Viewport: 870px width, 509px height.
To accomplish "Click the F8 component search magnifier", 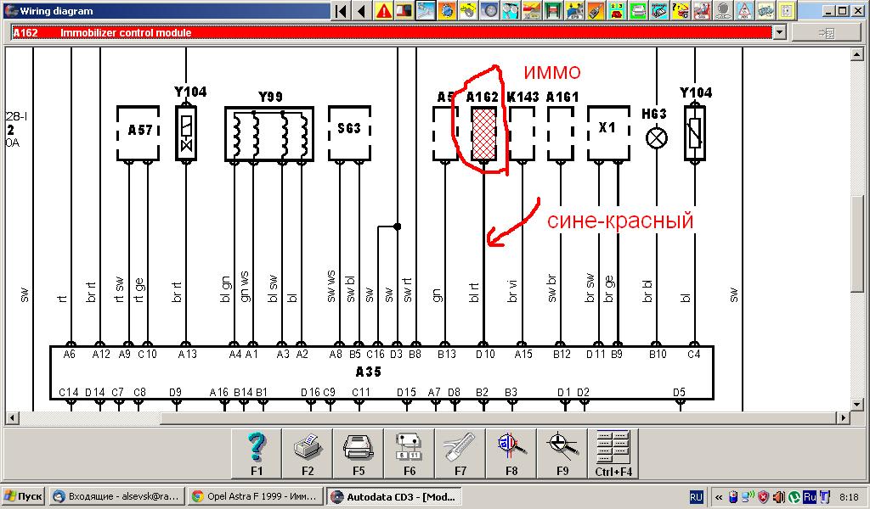I will point(511,454).
